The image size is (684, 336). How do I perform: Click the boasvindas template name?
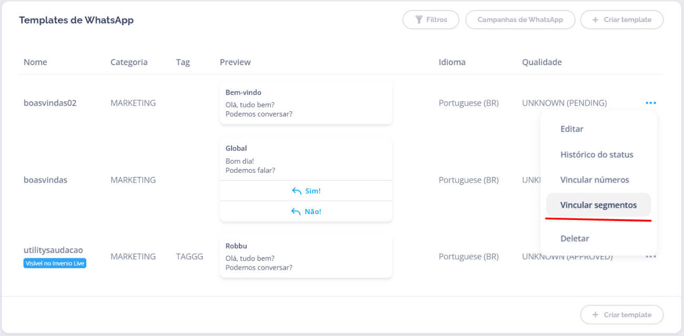(45, 180)
